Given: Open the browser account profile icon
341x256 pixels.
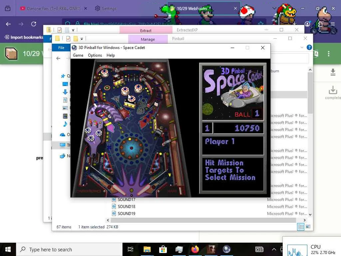Looking at the screenshot, I should tap(307, 24).
